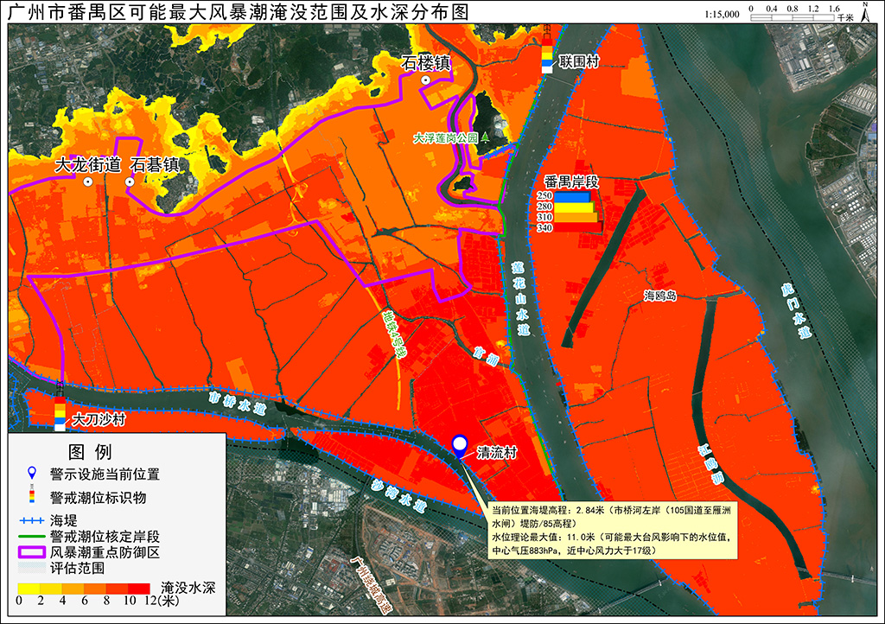This screenshot has width=885, height=624.
Task: Click the 地铁4号线 metro line label
Action: coord(393,334)
